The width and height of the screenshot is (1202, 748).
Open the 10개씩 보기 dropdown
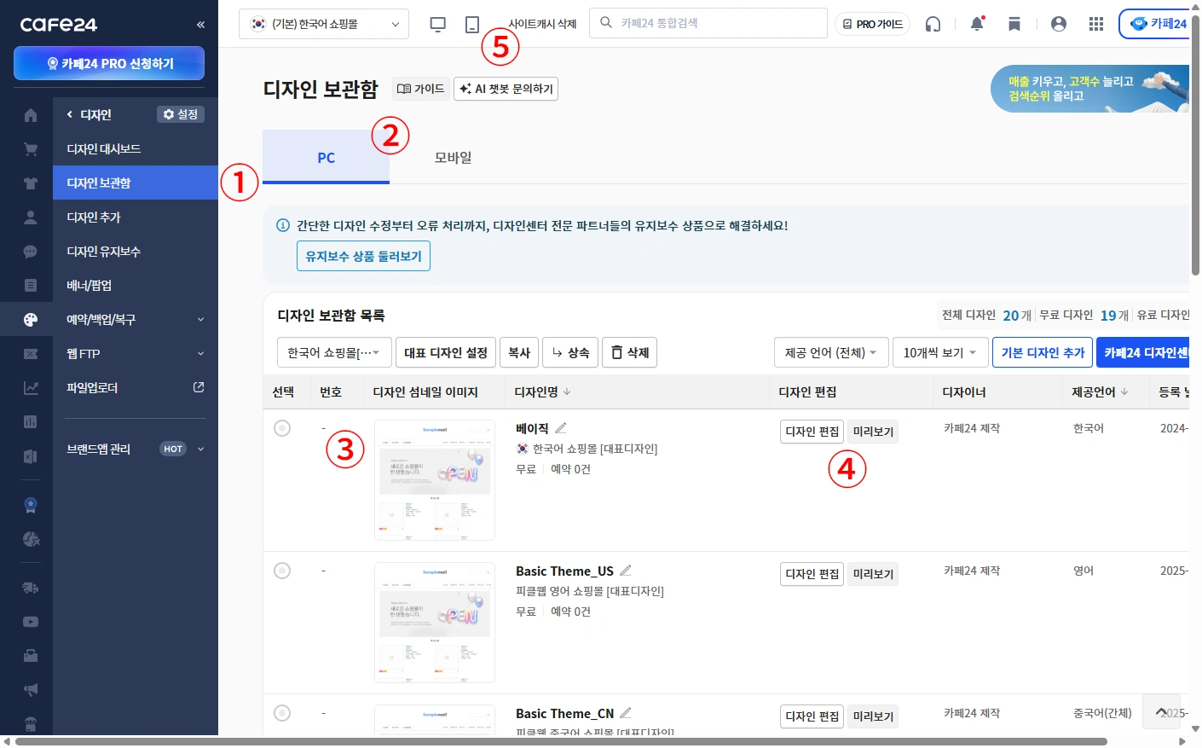click(940, 352)
